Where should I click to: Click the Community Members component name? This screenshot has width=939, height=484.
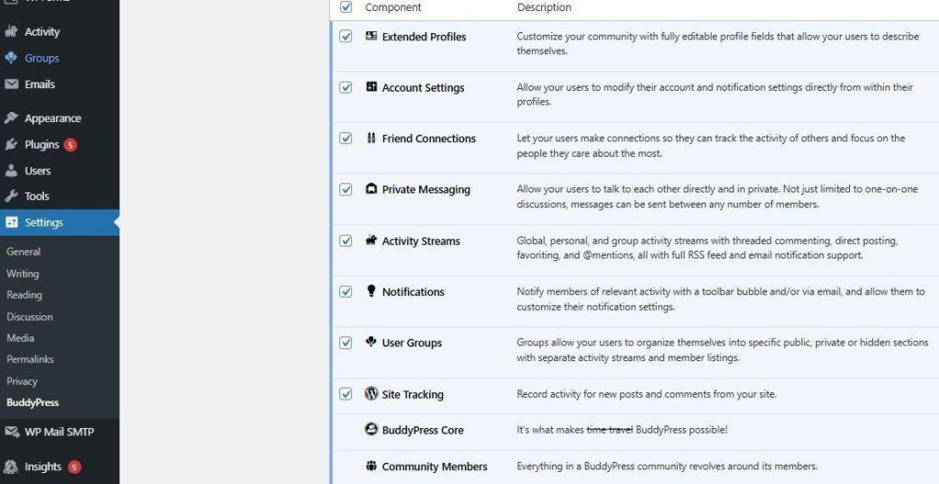[x=435, y=467]
